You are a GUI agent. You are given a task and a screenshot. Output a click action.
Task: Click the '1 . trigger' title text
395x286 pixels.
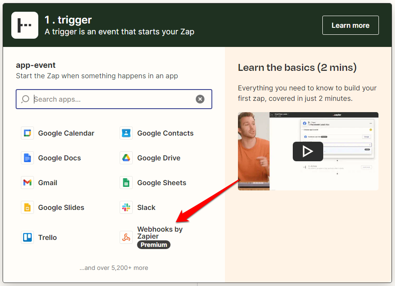68,20
